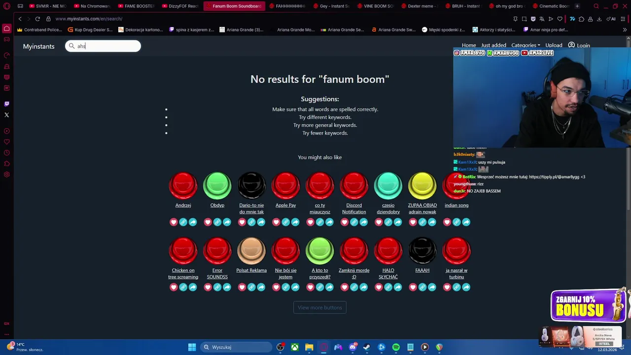Play the red Andrzej sound button
The height and width of the screenshot is (355, 631).
click(183, 185)
